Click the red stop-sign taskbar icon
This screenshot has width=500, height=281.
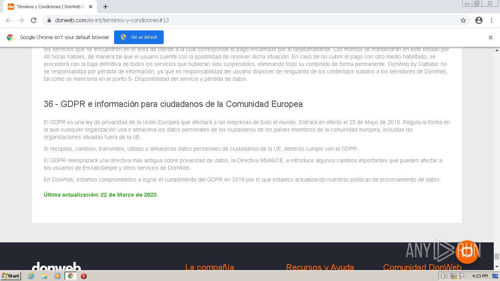(x=84, y=276)
